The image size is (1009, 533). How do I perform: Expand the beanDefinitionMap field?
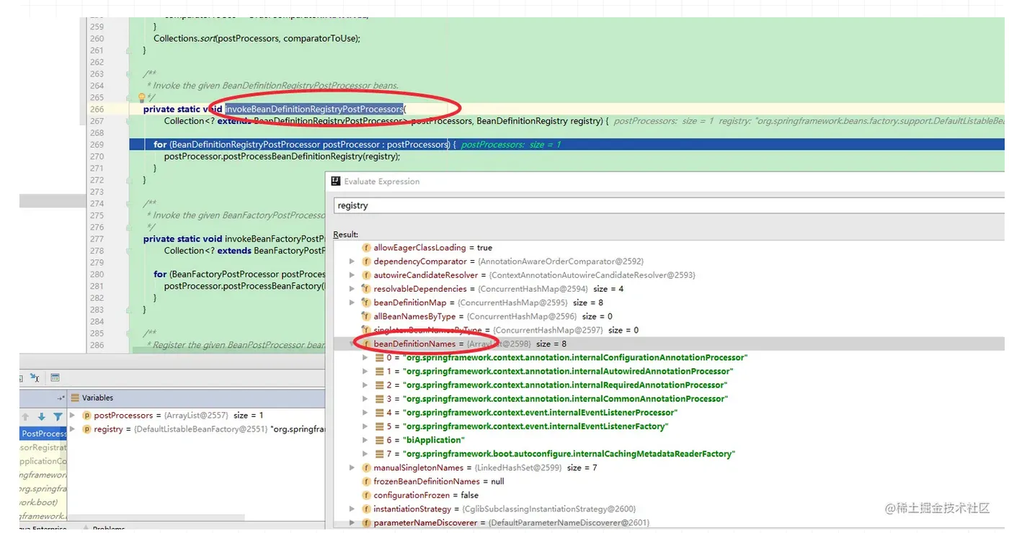(352, 303)
